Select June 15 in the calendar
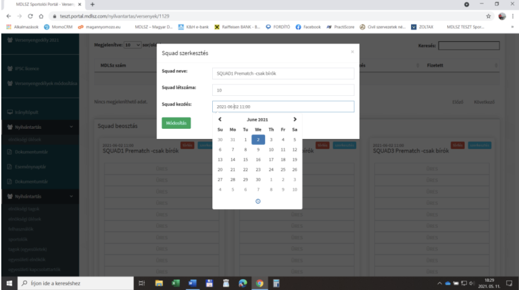This screenshot has width=519, height=290. coord(245,160)
